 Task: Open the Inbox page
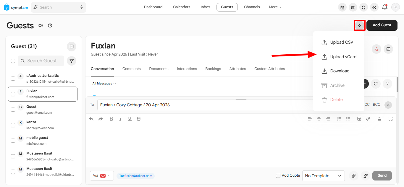pyautogui.click(x=205, y=7)
